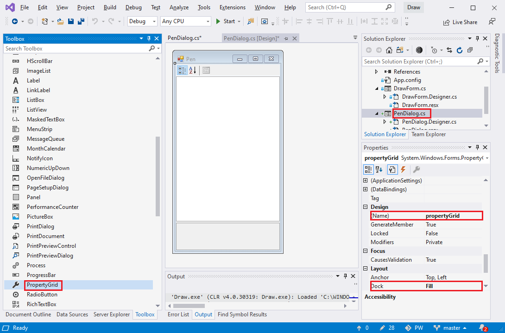Click the New Project toolbar icon
This screenshot has height=333, width=505.
[45, 21]
